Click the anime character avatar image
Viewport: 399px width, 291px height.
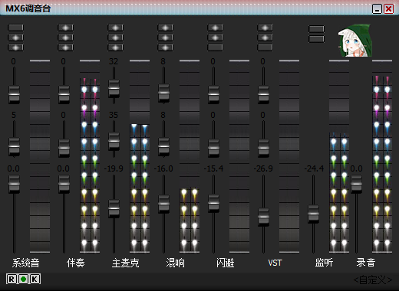tap(354, 41)
